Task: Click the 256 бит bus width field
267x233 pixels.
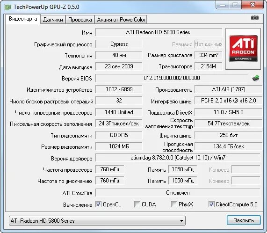Action: click(228, 135)
